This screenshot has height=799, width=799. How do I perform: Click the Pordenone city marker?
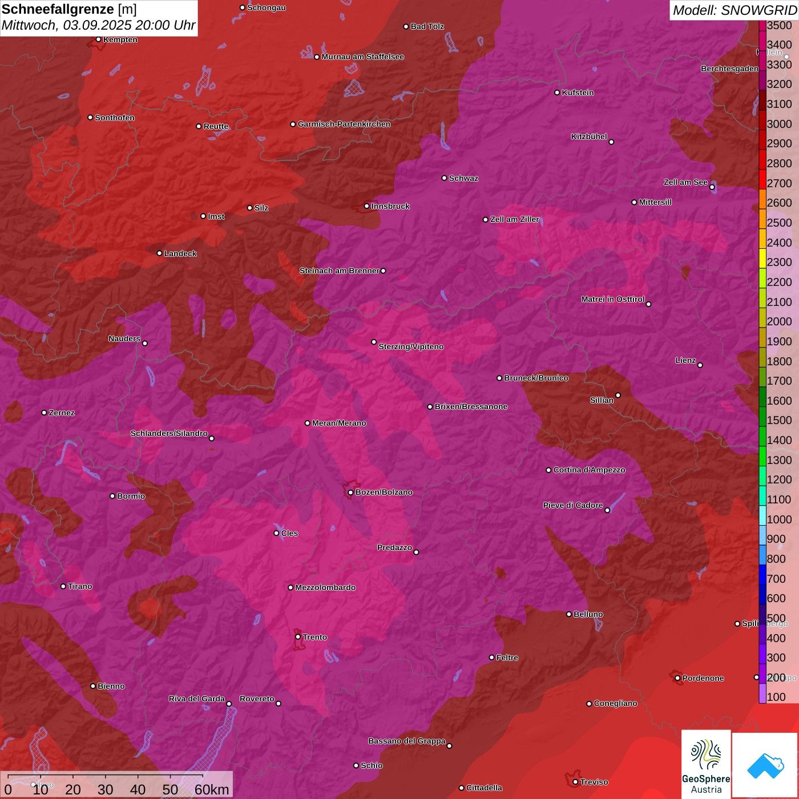click(x=677, y=678)
